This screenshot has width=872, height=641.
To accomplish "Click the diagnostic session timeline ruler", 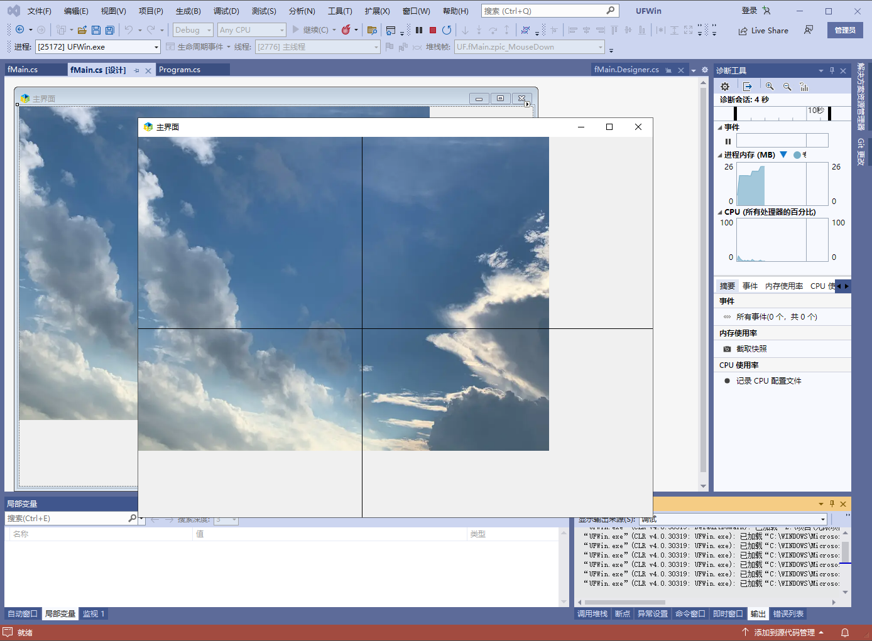I will [782, 113].
